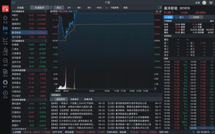215x134 pixels.
Task: Select 美都能源 row
Action: tap(29, 74)
